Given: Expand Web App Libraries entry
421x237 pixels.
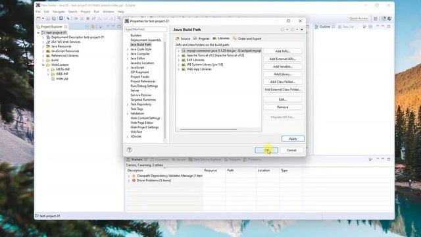Looking at the screenshot, I should point(178,69).
